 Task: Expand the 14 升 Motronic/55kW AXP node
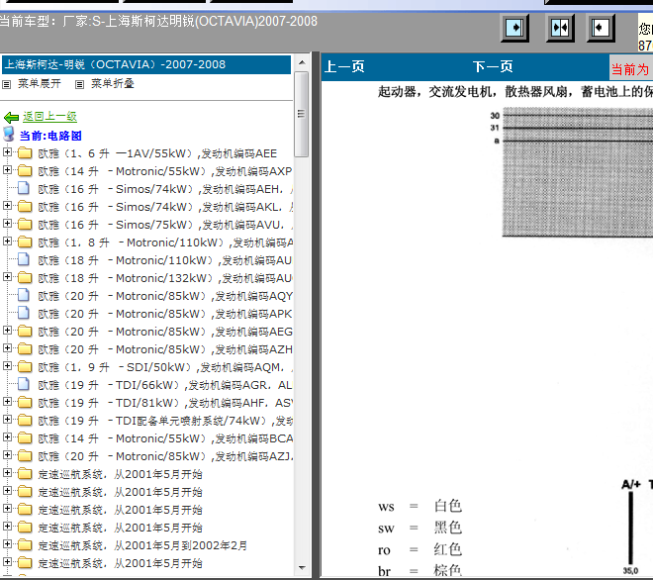point(7,169)
